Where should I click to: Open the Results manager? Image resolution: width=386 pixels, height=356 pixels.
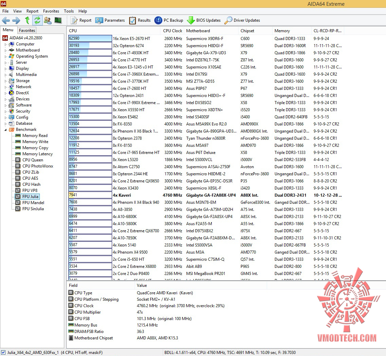(x=140, y=20)
